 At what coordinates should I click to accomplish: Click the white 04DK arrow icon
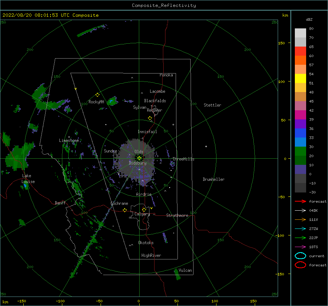(x=300, y=210)
